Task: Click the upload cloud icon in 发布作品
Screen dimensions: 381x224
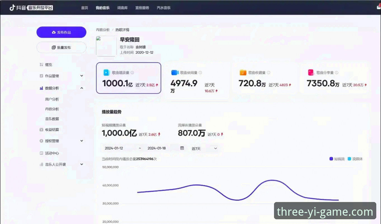Action: pyautogui.click(x=54, y=32)
